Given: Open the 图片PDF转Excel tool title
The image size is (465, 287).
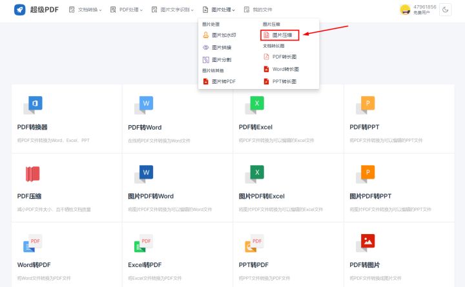Looking at the screenshot, I should pos(262,196).
